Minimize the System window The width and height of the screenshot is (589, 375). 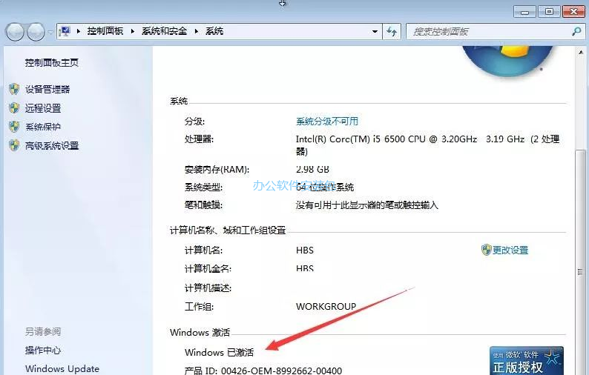tap(524, 12)
